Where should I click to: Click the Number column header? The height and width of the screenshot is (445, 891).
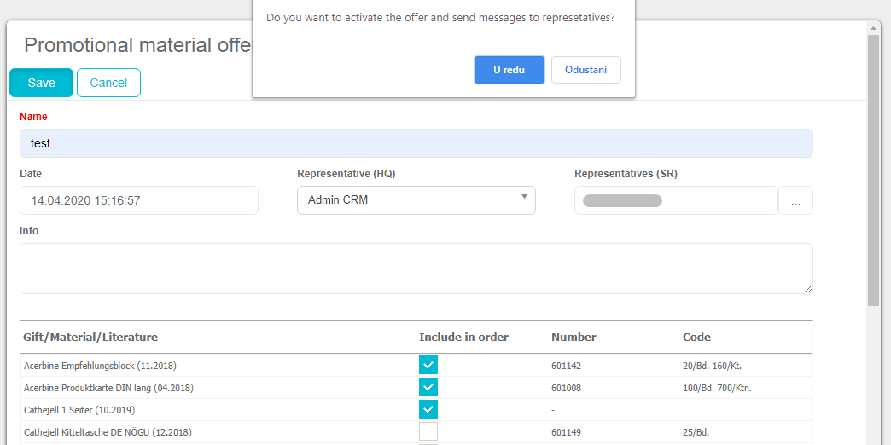click(x=574, y=337)
